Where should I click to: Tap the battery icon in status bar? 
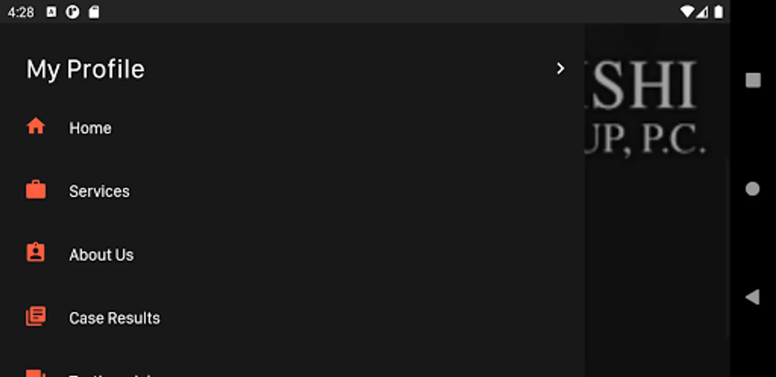(719, 12)
